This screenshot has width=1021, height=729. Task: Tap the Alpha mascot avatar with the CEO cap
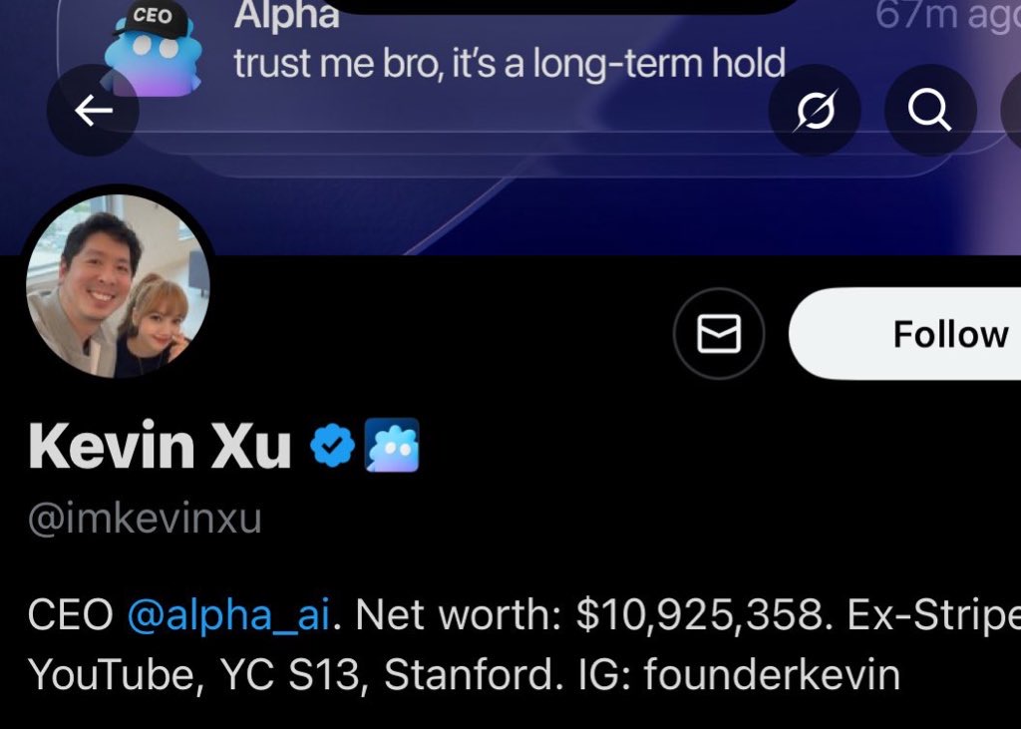coord(154,49)
